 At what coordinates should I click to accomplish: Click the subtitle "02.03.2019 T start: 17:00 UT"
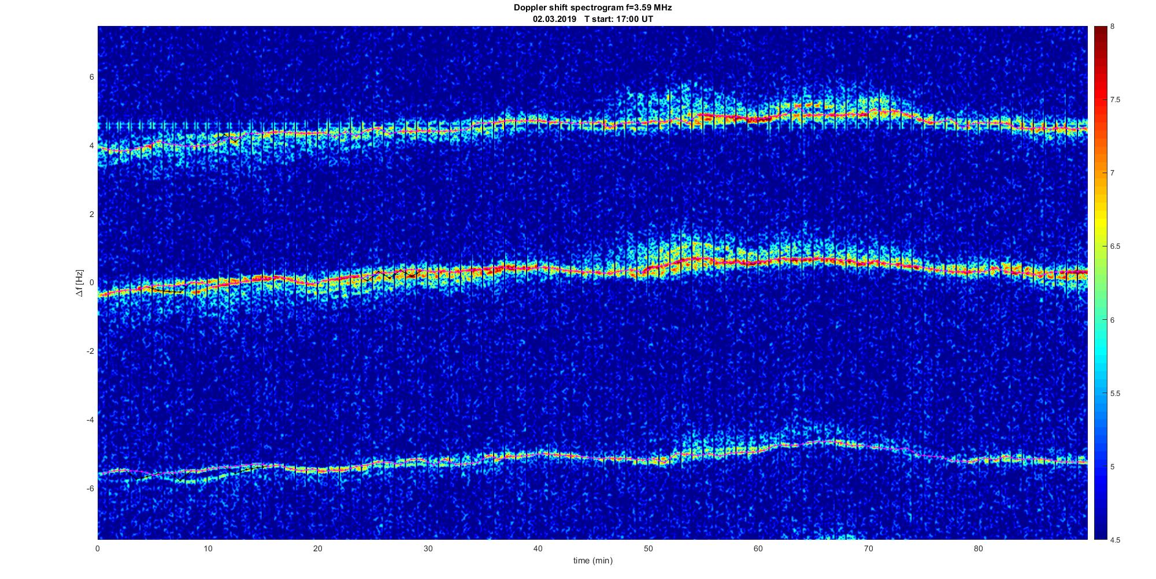tap(593, 18)
